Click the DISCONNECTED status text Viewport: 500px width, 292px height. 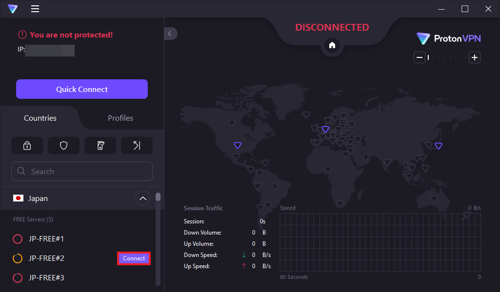(332, 27)
